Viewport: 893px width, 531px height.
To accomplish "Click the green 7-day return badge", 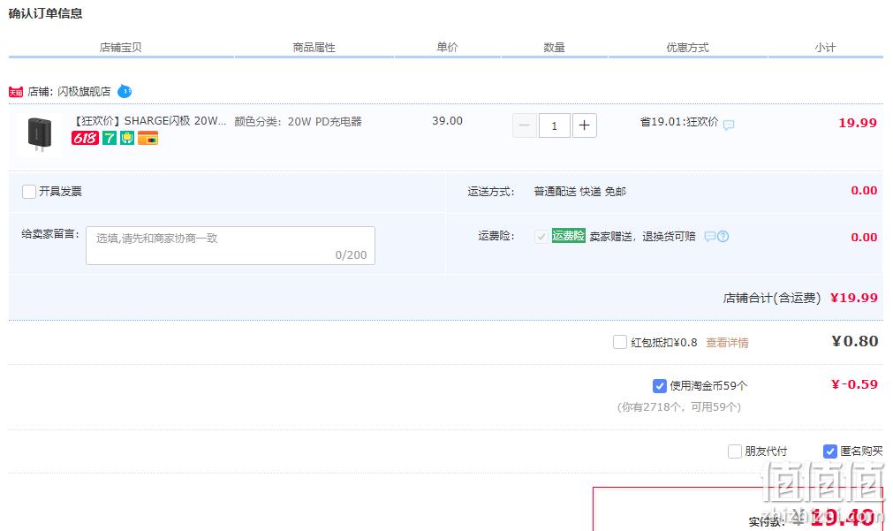I will 110,138.
